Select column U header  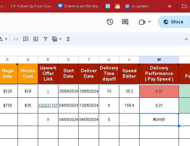[x=109, y=60]
